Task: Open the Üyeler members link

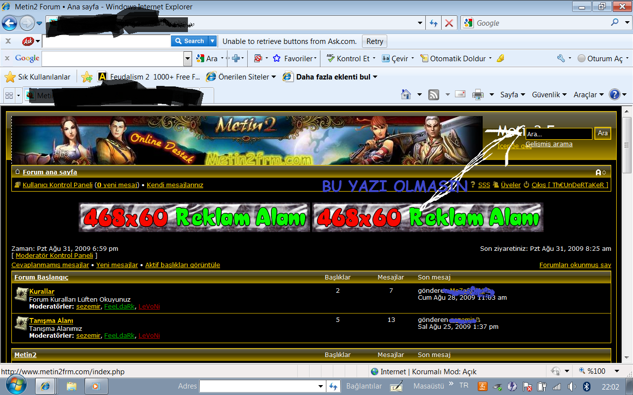Action: pyautogui.click(x=511, y=185)
